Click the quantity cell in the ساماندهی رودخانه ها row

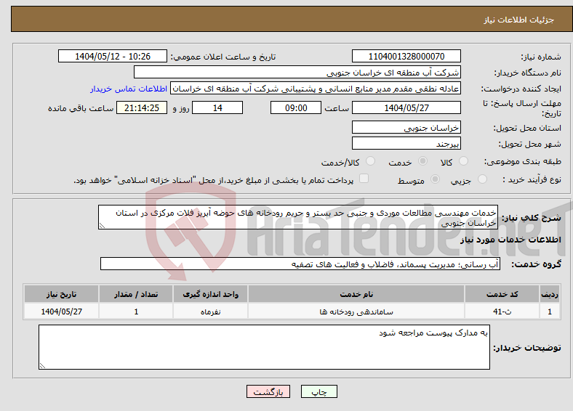pyautogui.click(x=136, y=312)
